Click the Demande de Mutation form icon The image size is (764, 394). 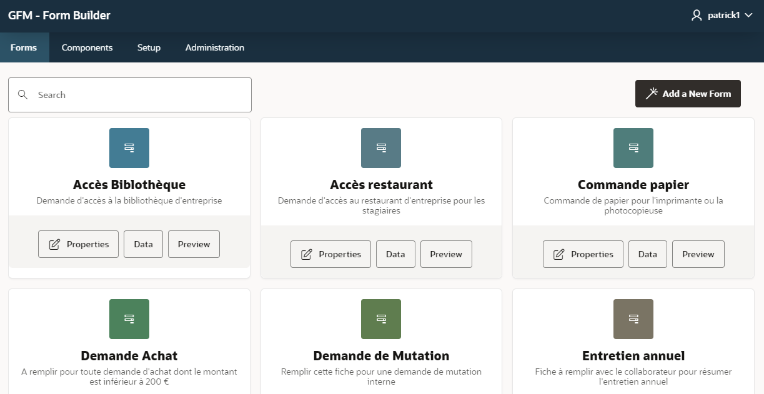[381, 318]
